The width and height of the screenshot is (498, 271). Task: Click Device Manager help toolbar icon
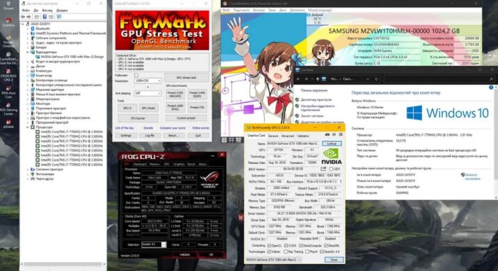pos(45,17)
